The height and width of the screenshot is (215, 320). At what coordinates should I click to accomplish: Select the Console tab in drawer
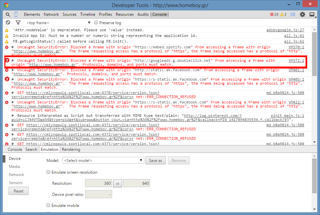point(15,149)
